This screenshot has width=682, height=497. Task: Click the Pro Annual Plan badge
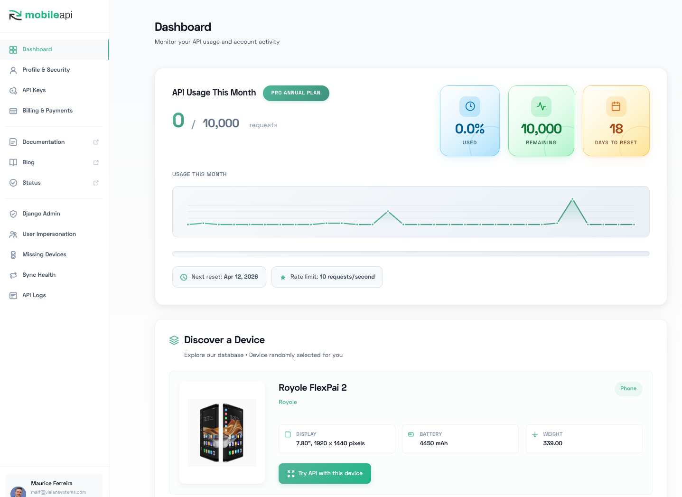[296, 93]
